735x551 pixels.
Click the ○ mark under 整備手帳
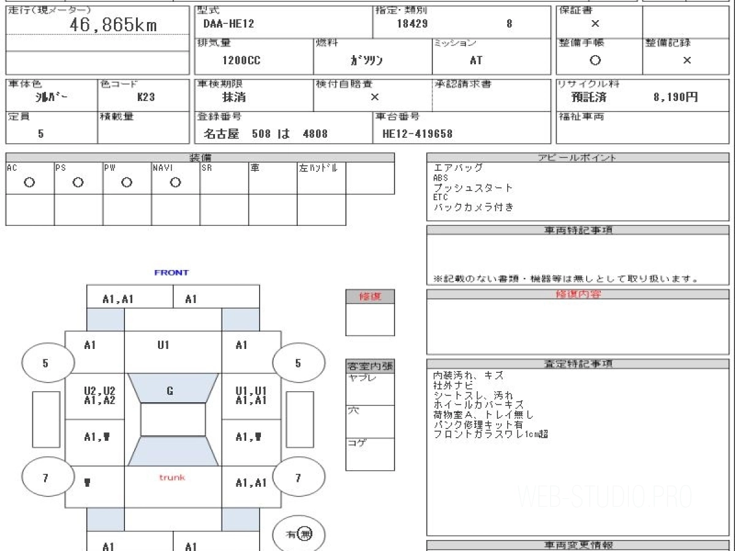[x=595, y=61]
